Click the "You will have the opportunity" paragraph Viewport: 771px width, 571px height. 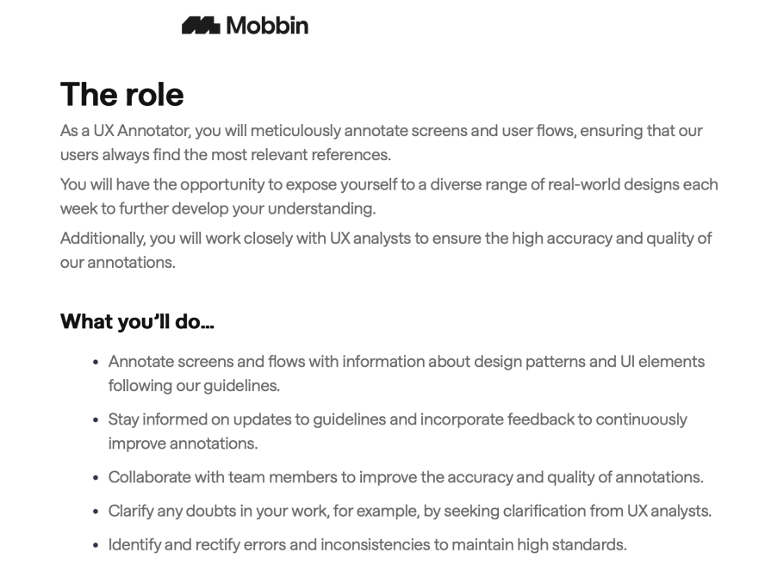click(389, 196)
